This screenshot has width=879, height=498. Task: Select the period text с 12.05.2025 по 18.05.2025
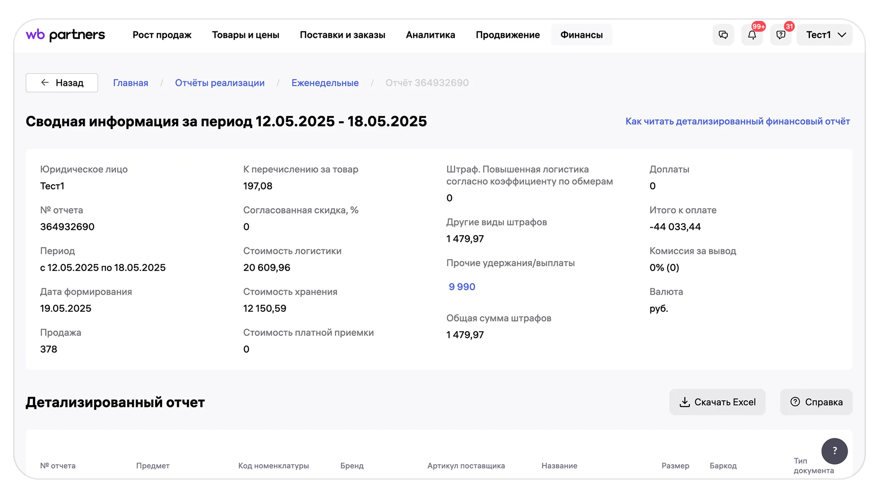(x=103, y=268)
